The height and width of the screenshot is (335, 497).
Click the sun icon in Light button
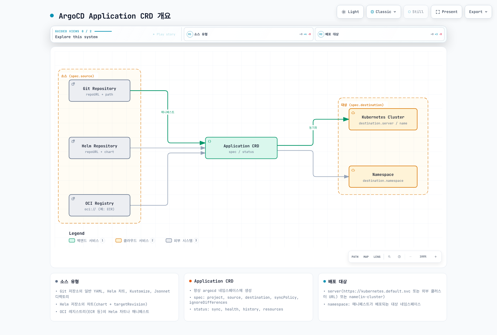pyautogui.click(x=344, y=12)
